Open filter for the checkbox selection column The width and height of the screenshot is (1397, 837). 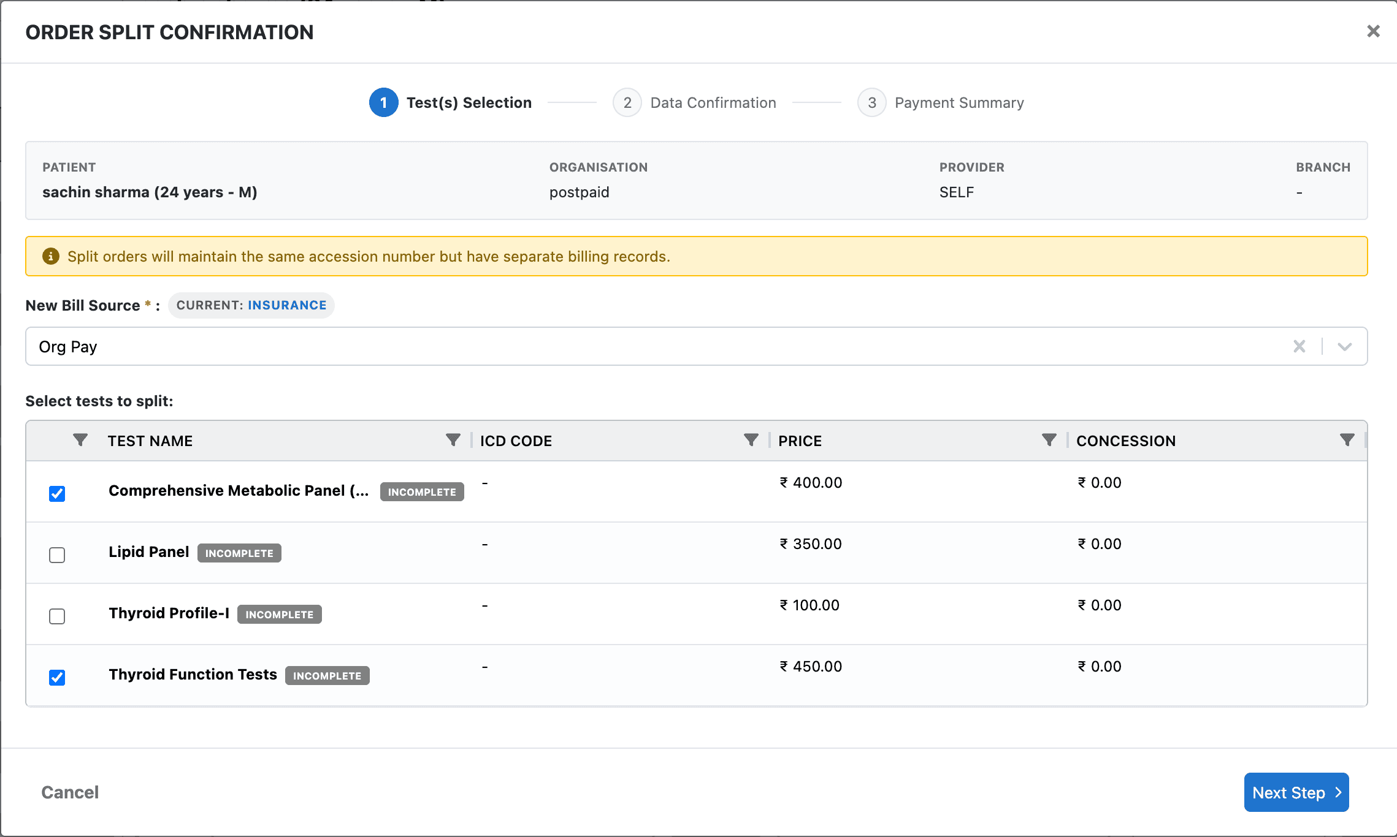click(80, 440)
